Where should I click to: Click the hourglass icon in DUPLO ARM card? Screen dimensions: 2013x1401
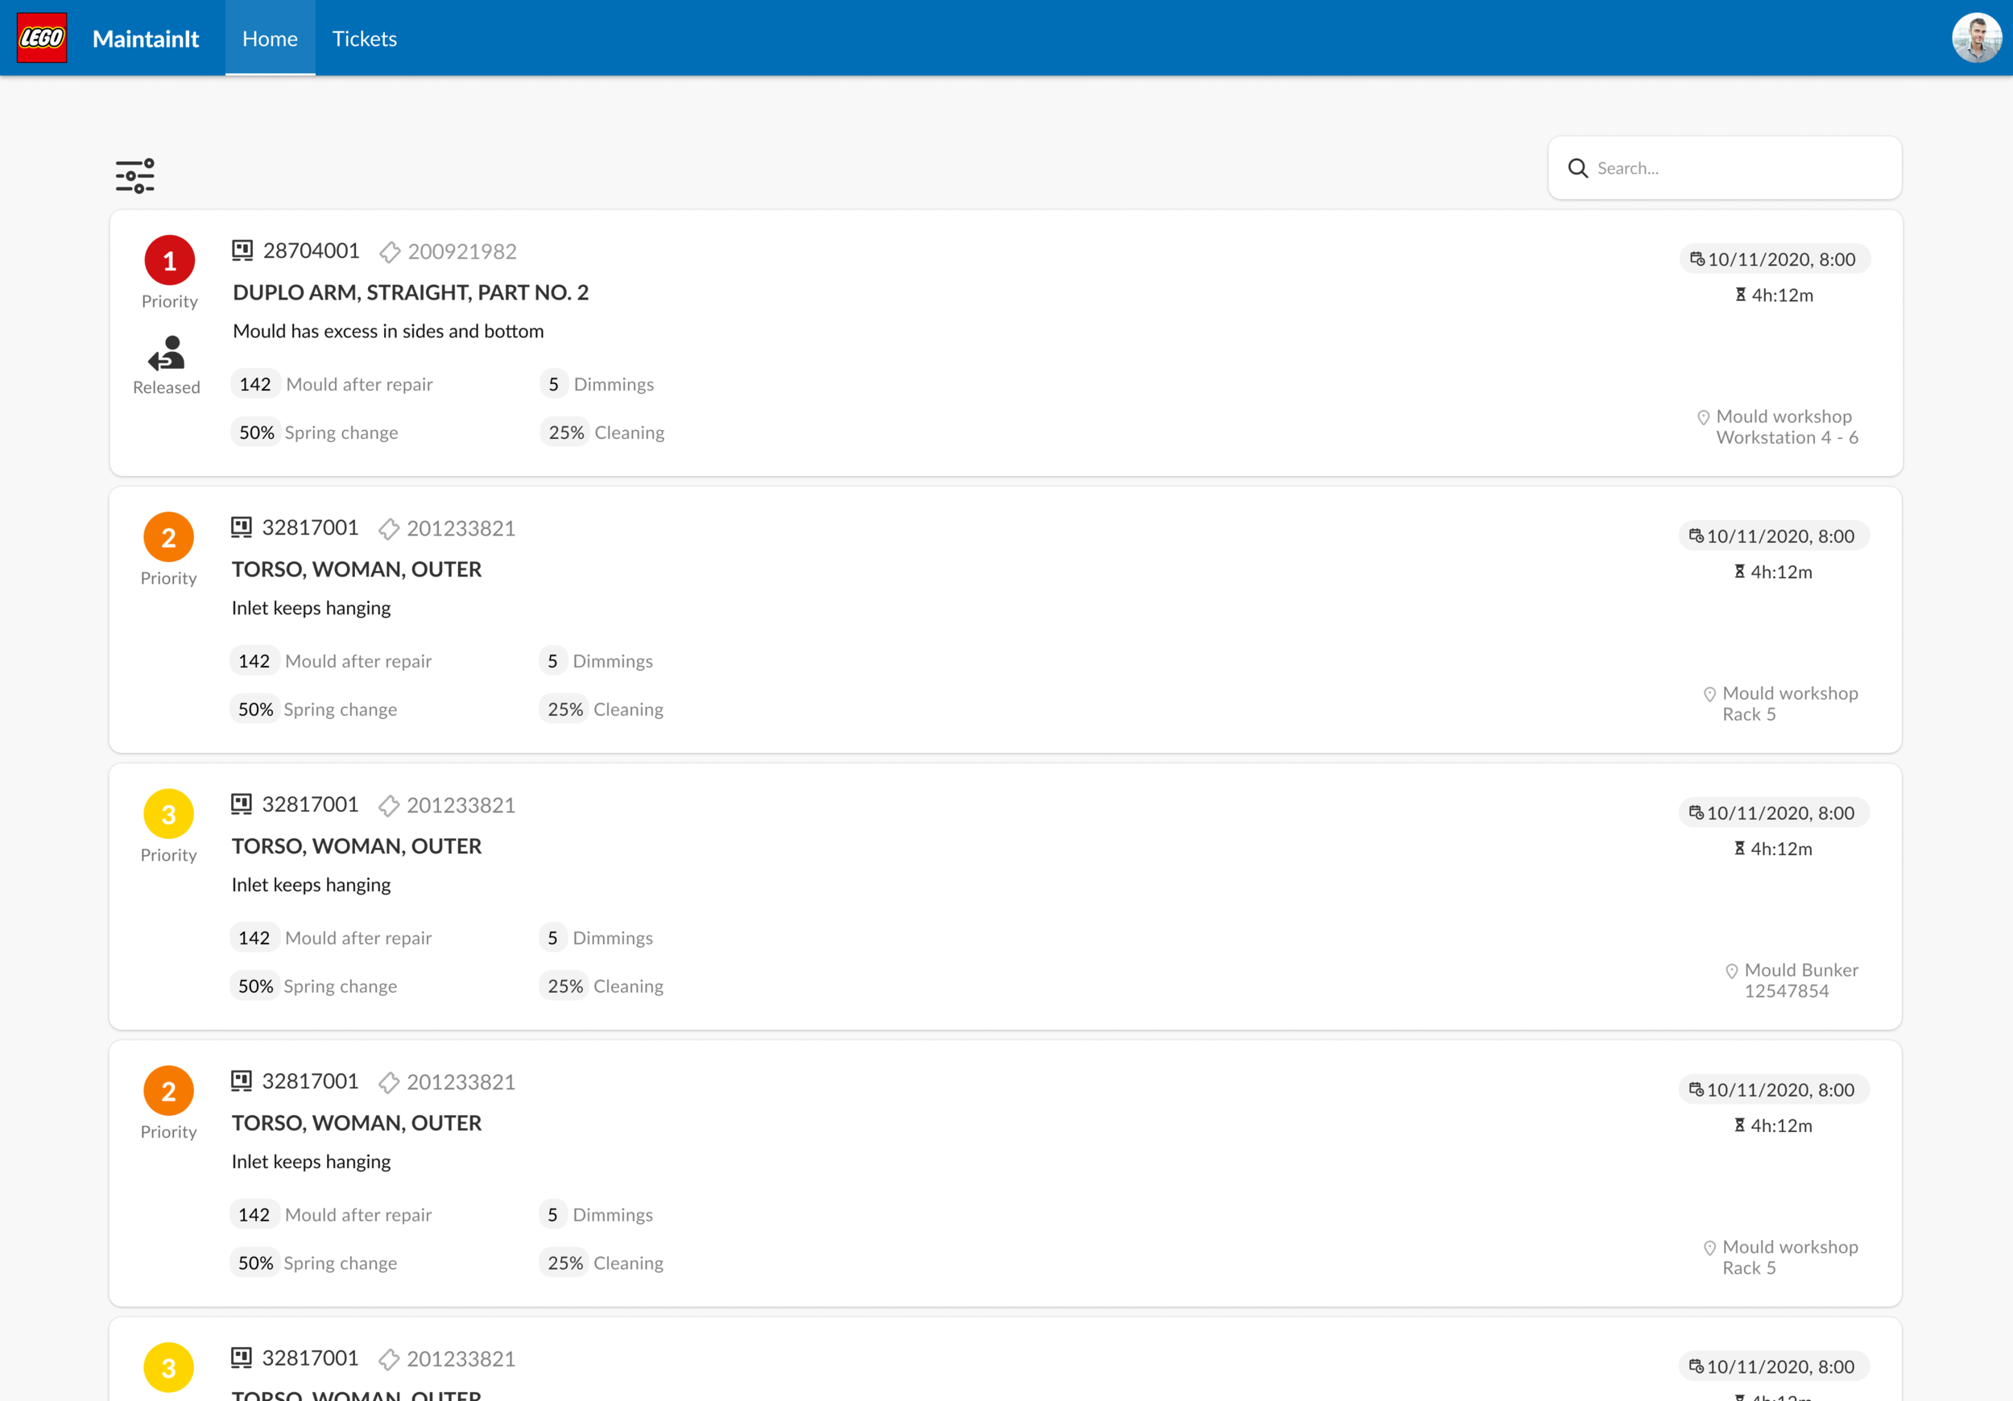1740,295
